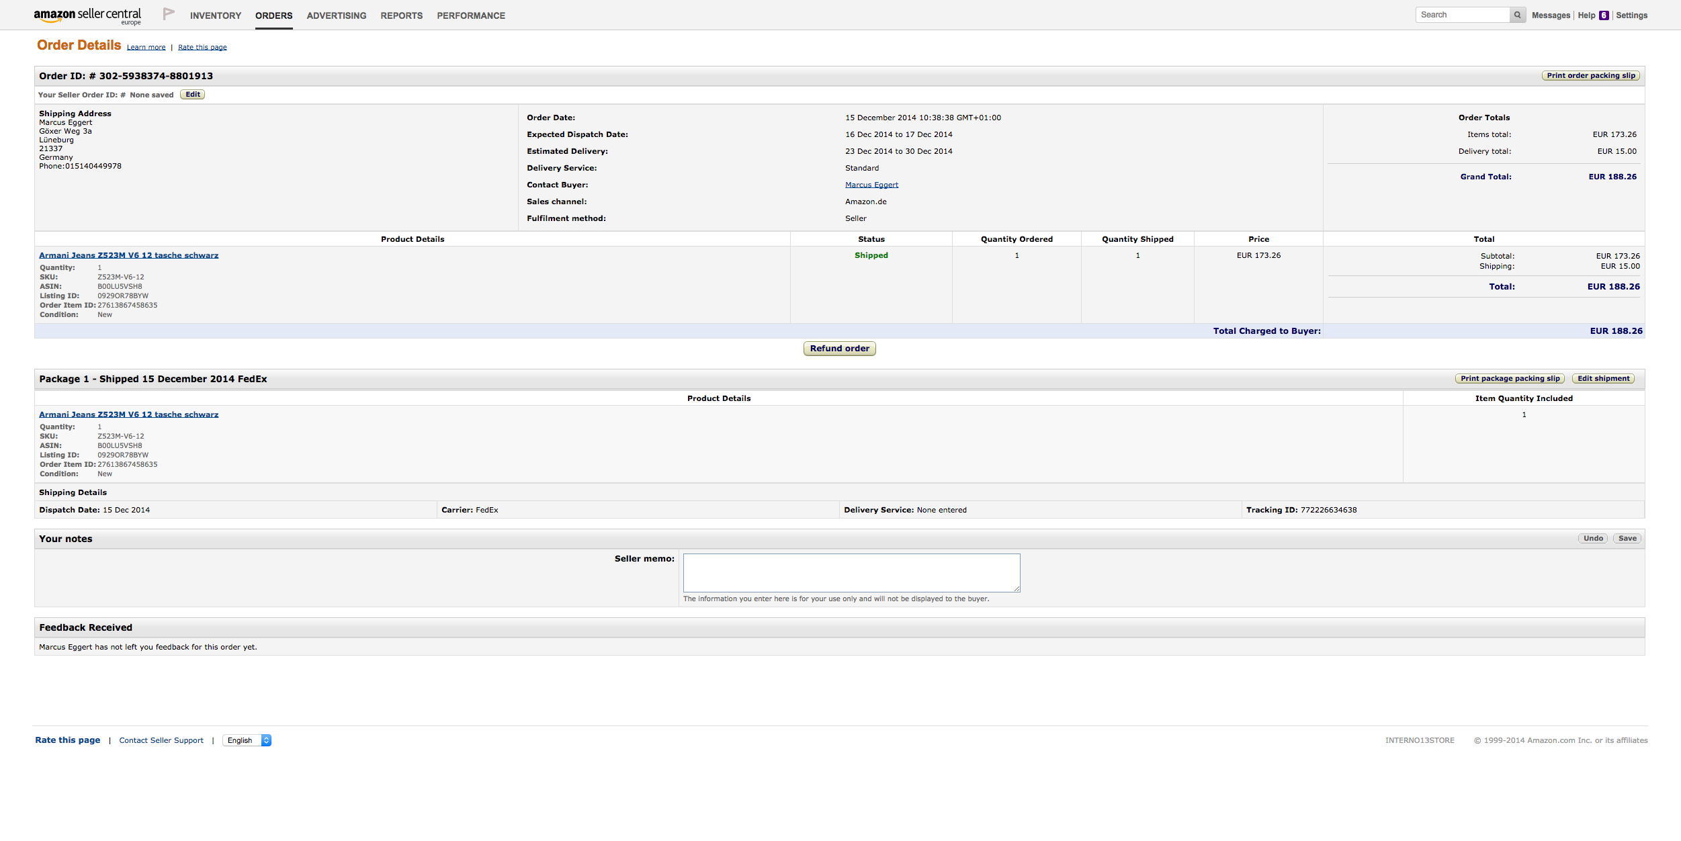This screenshot has height=841, width=1681.
Task: Open the Inventory menu
Action: 215,15
